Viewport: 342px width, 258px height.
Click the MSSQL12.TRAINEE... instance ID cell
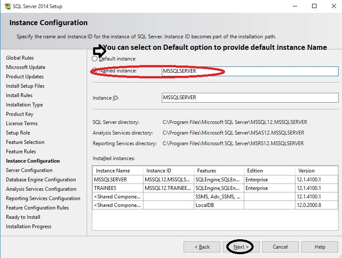(168, 188)
